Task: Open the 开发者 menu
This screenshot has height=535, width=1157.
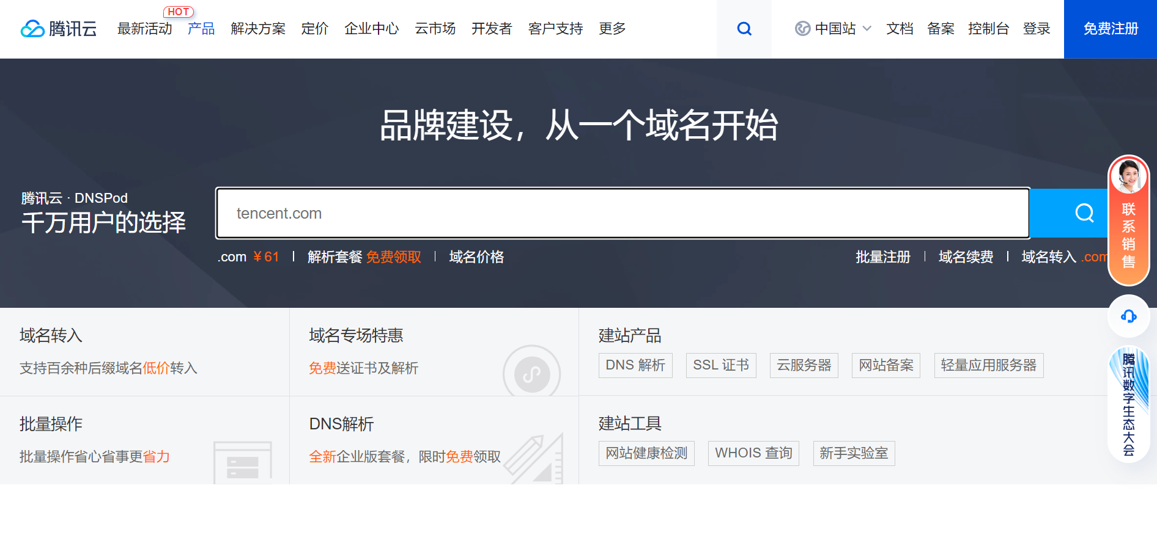Action: coord(492,29)
